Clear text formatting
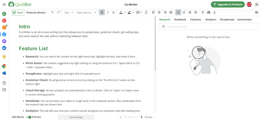 pyautogui.click(x=146, y=12)
